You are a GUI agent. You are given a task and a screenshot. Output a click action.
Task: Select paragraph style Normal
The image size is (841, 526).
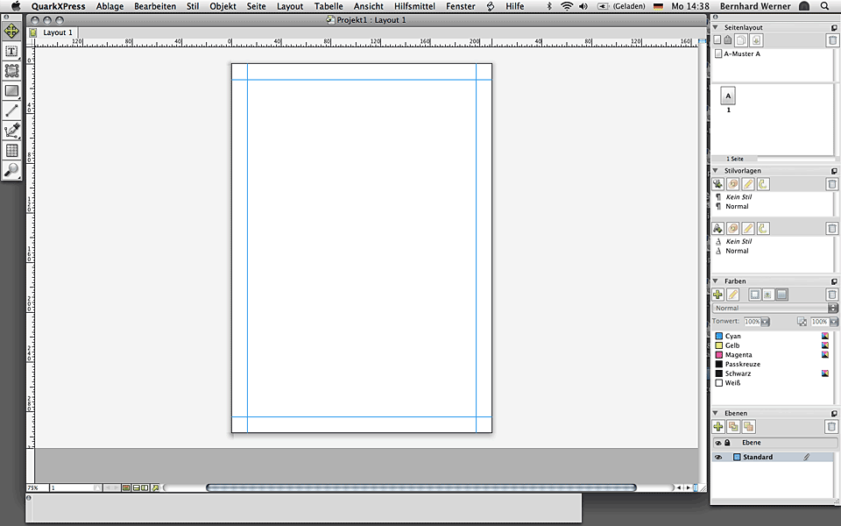point(737,206)
